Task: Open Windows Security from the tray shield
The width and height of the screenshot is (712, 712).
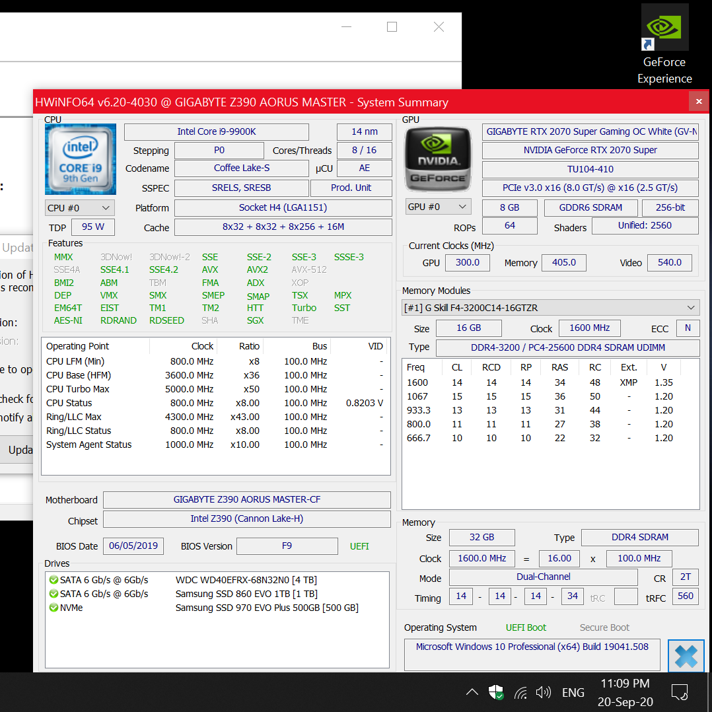Action: pyautogui.click(x=496, y=692)
